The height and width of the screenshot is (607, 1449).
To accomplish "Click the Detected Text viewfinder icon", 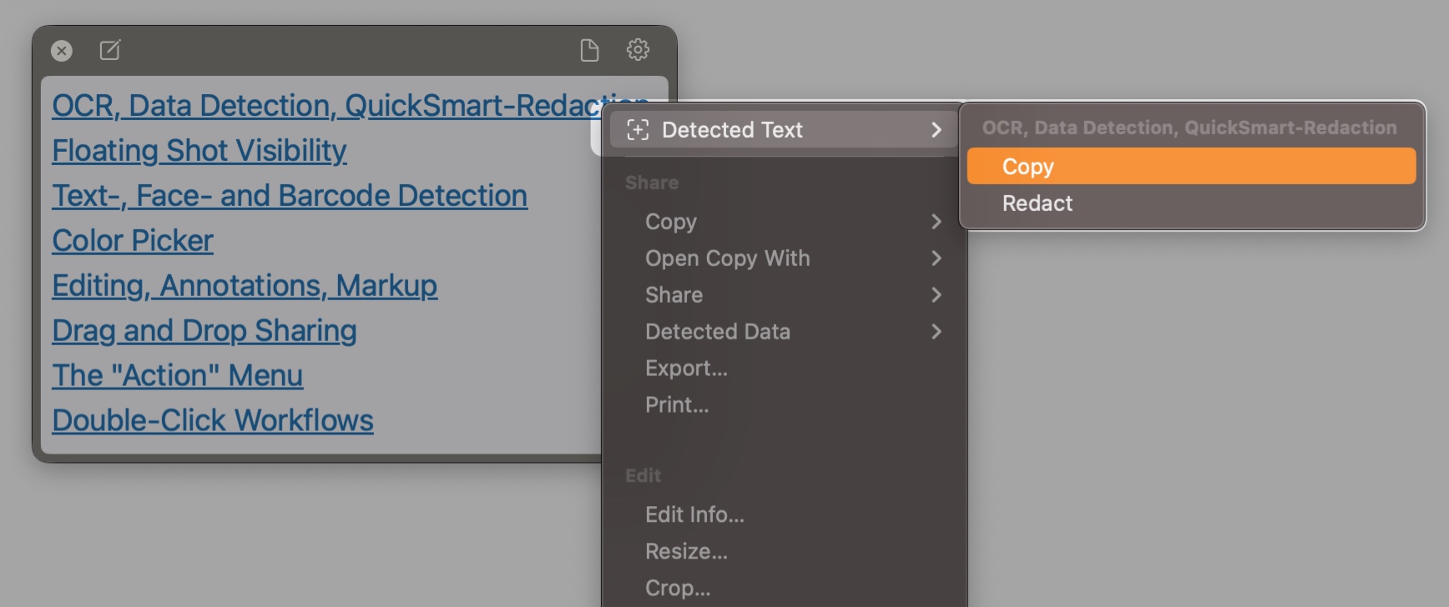I will tap(638, 129).
